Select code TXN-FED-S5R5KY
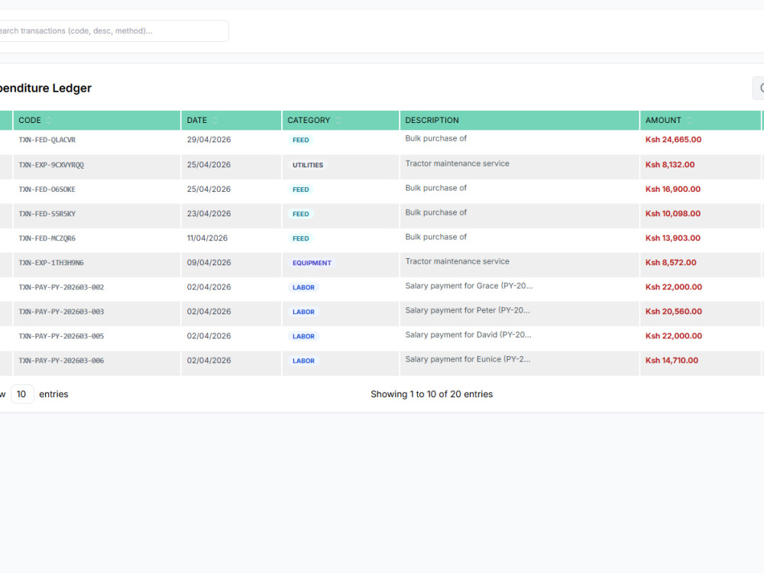The width and height of the screenshot is (764, 573). click(47, 214)
